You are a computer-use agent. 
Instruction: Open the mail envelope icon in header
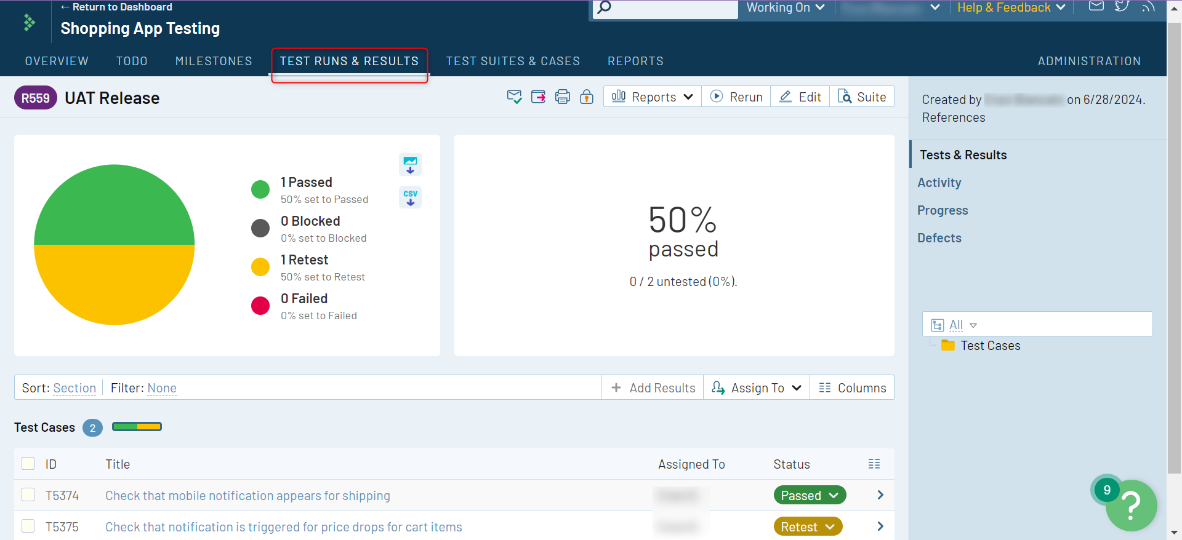click(1096, 6)
